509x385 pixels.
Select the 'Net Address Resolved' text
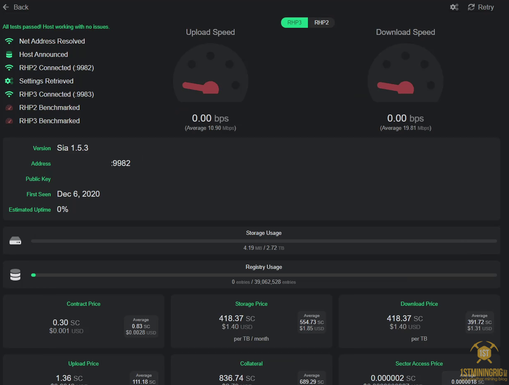coord(52,41)
